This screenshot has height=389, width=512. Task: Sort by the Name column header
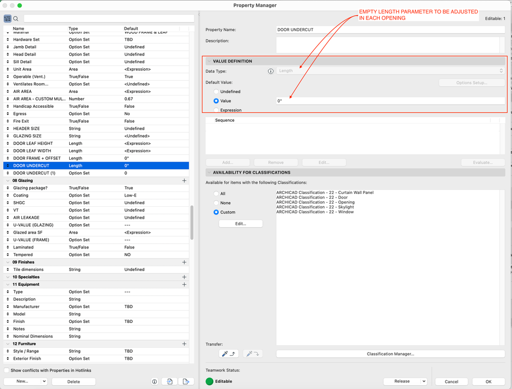18,28
